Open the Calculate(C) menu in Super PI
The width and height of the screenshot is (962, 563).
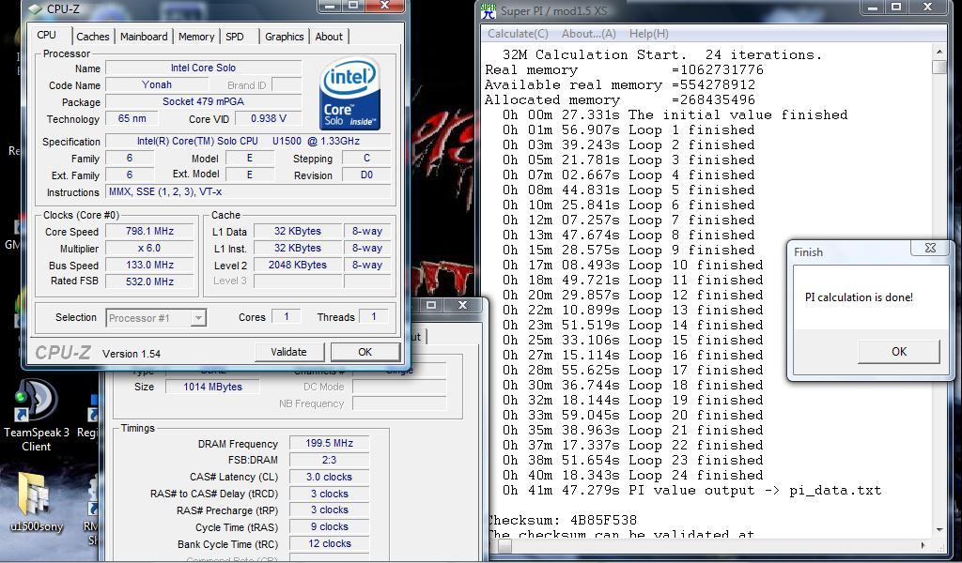pyautogui.click(x=518, y=34)
